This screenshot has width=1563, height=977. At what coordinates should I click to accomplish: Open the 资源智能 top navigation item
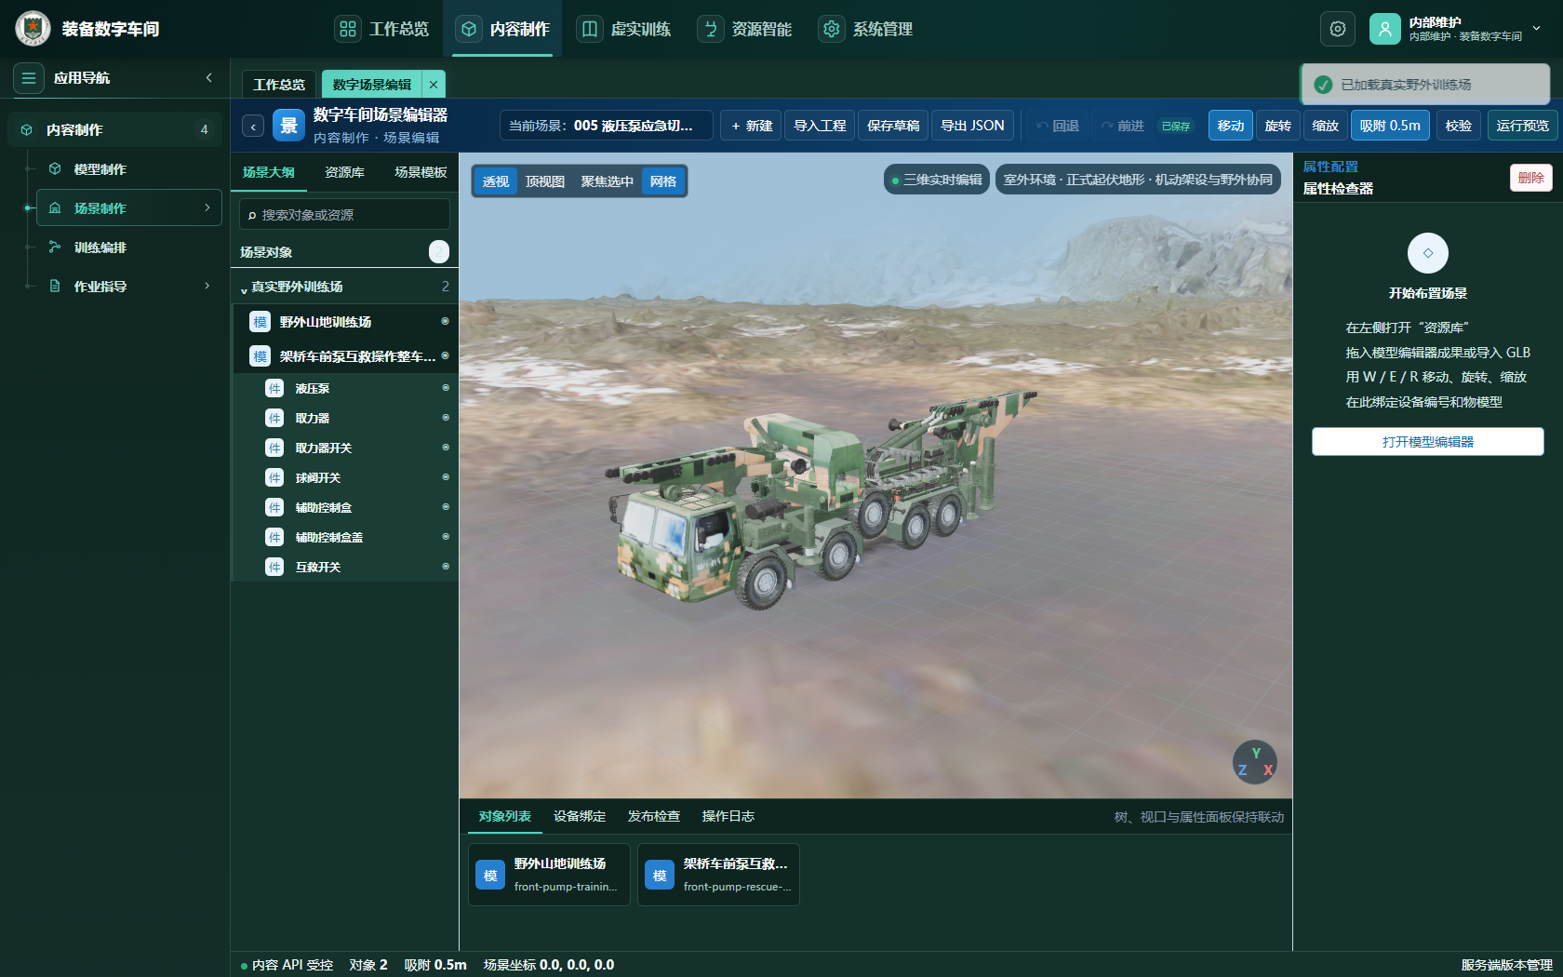click(x=745, y=29)
